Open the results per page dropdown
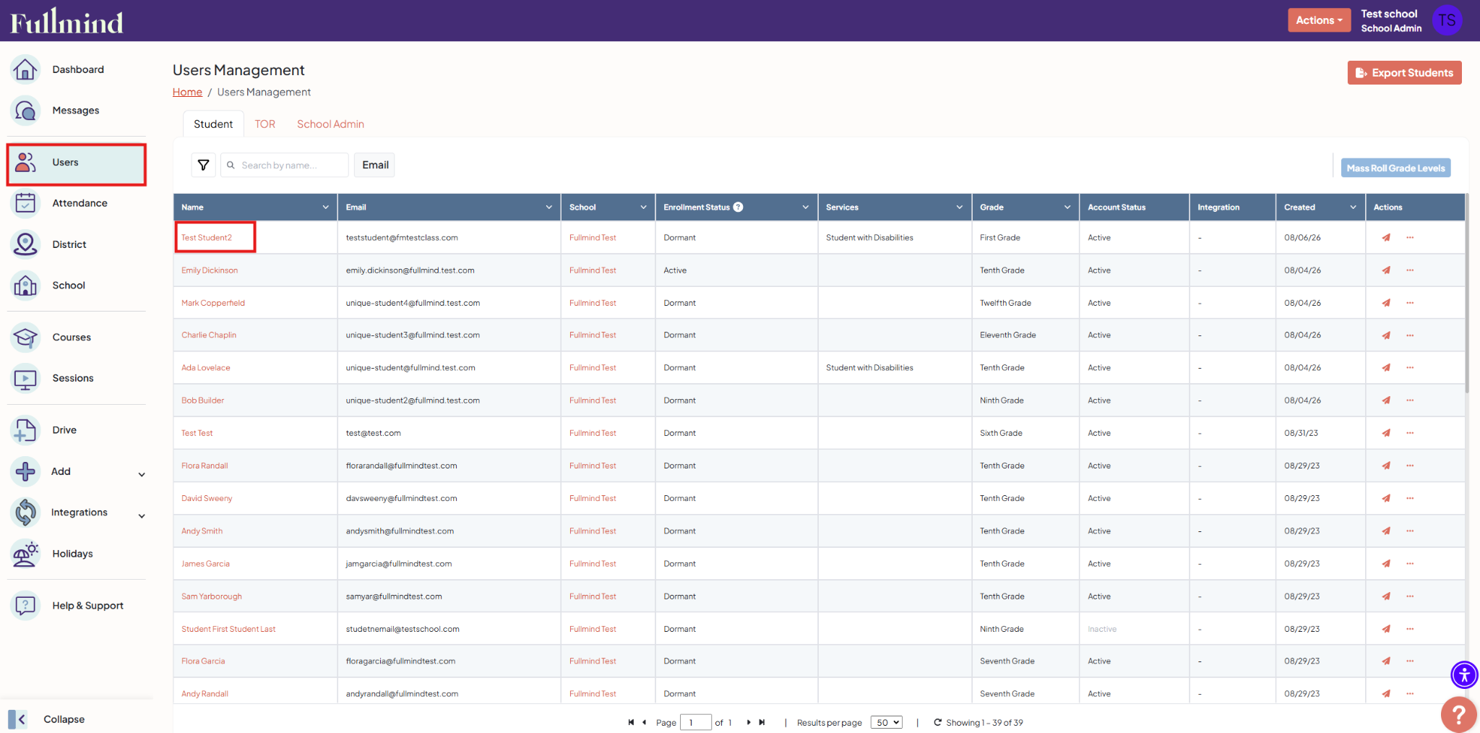This screenshot has width=1480, height=733. click(886, 722)
